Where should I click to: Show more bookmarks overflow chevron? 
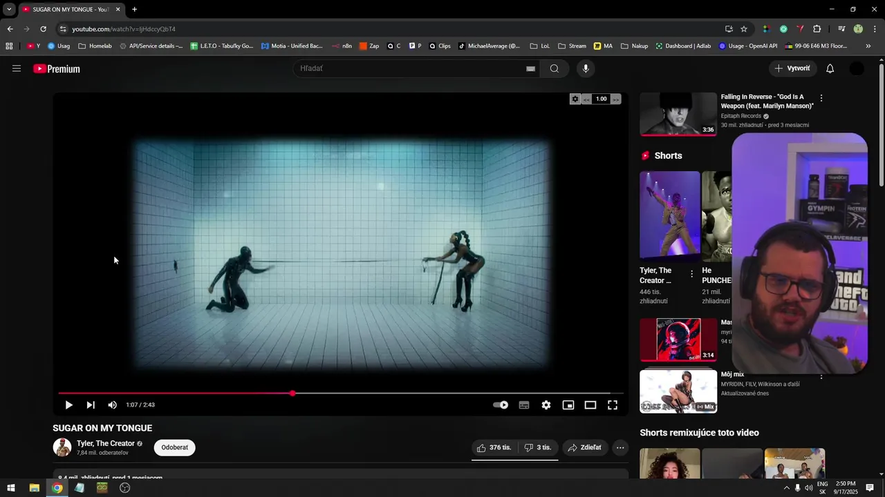point(868,46)
